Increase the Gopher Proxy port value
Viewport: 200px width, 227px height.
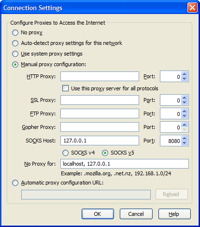(x=185, y=125)
